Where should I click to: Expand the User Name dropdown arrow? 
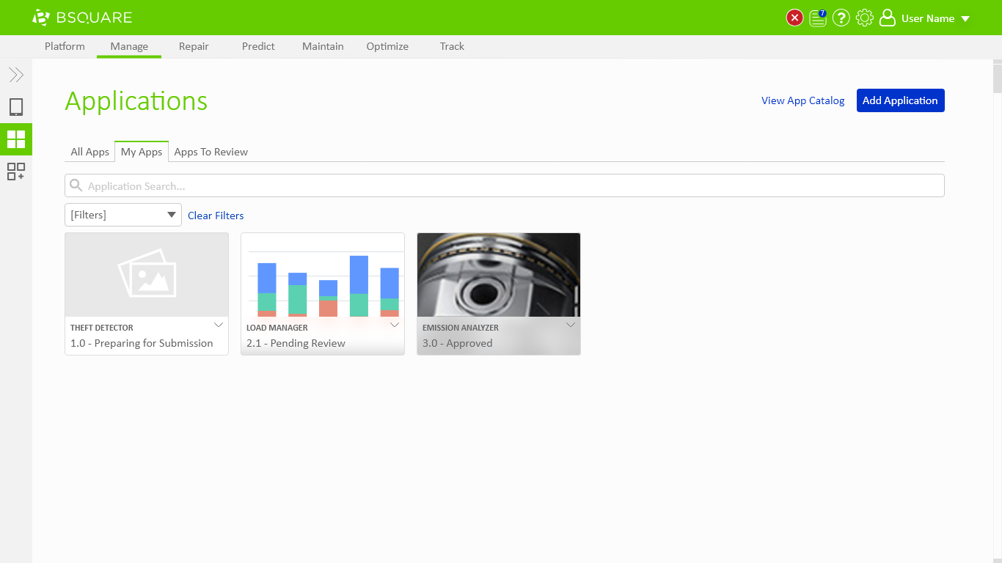click(x=965, y=19)
